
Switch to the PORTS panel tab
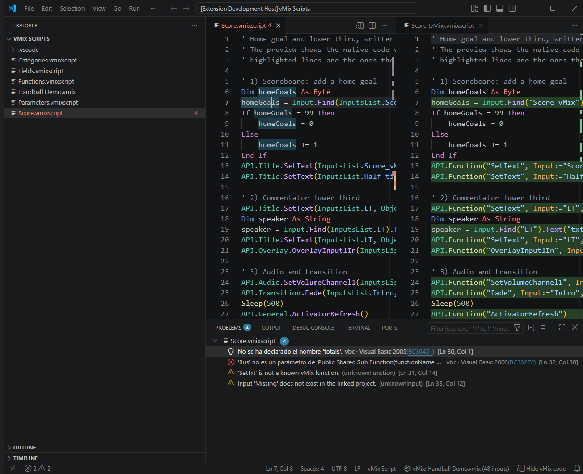pyautogui.click(x=390, y=328)
